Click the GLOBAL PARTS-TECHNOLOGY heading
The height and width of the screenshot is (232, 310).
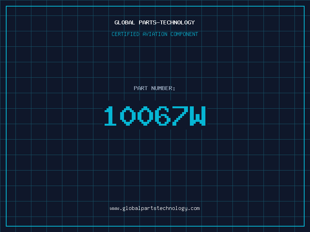[x=155, y=22]
